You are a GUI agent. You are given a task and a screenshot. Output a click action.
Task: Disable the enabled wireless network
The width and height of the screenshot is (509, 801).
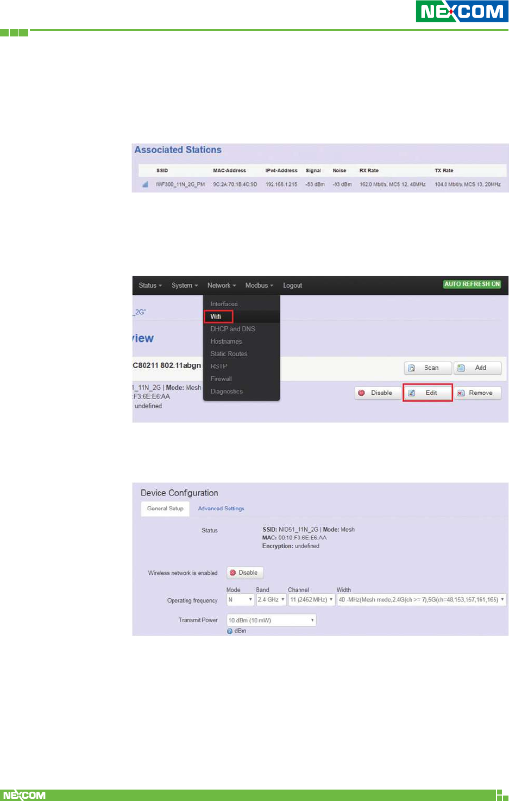245,573
